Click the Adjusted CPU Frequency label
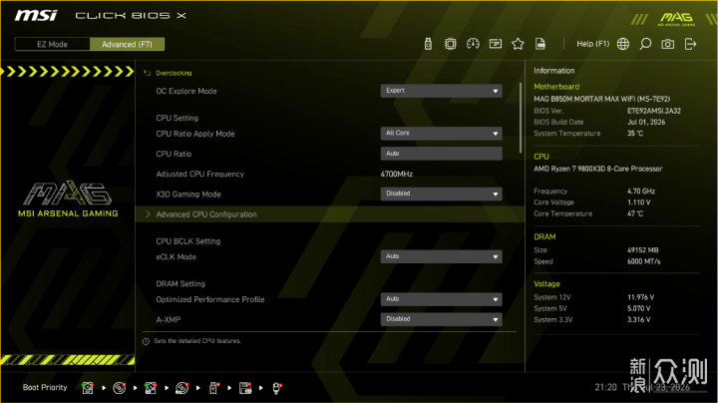This screenshot has width=718, height=403. (x=199, y=174)
